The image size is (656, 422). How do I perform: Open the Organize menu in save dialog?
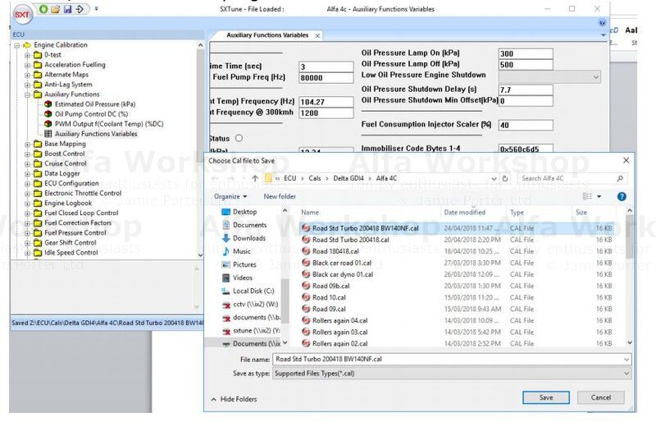(x=230, y=197)
